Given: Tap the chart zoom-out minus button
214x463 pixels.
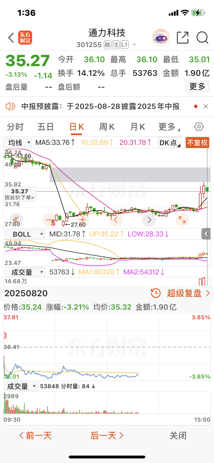Looking at the screenshot, I should coord(49,220).
